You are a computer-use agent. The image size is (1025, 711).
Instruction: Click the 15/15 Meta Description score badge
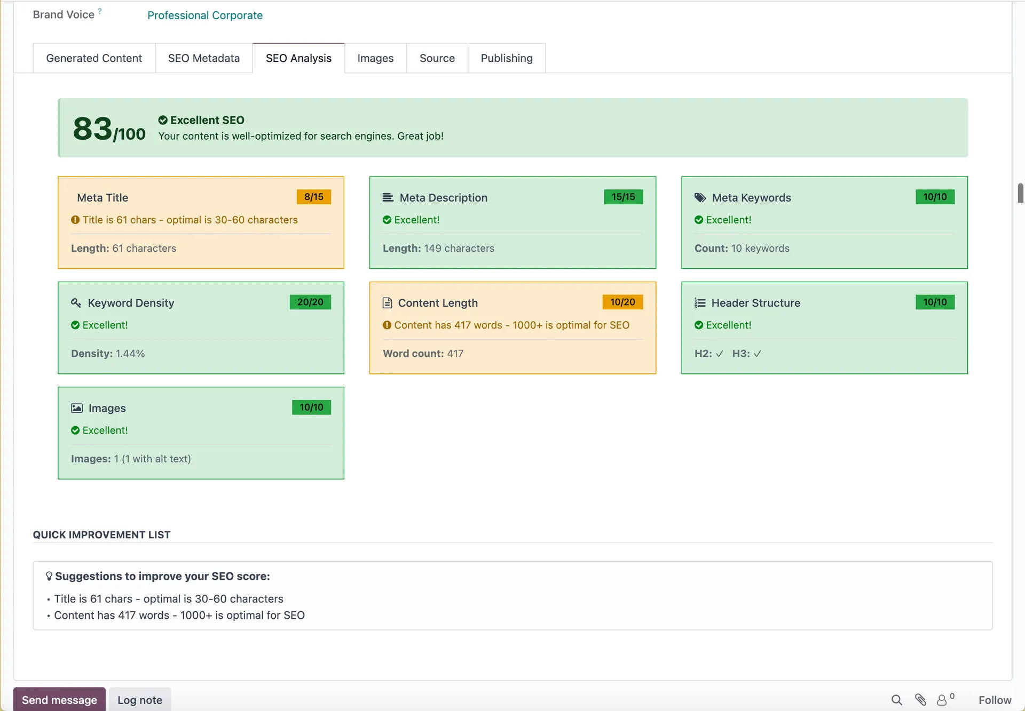click(x=624, y=197)
